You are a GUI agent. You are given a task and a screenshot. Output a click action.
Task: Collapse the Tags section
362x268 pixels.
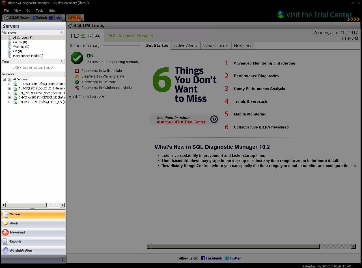click(x=61, y=61)
